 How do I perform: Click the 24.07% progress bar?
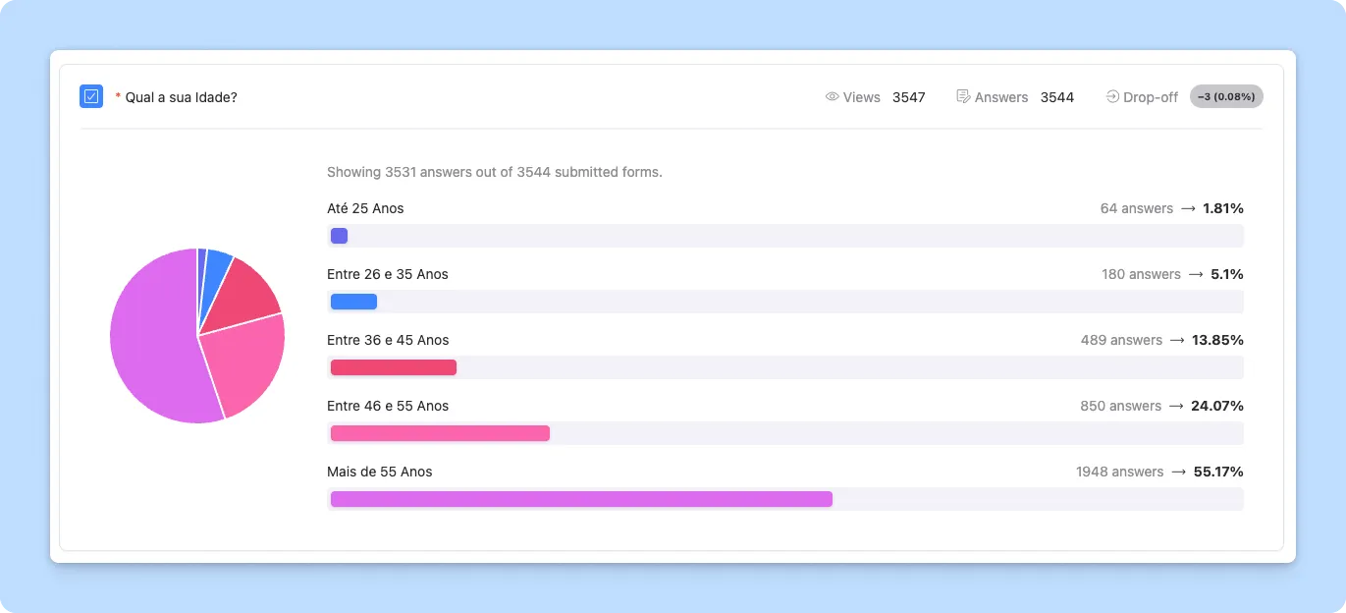tap(439, 432)
